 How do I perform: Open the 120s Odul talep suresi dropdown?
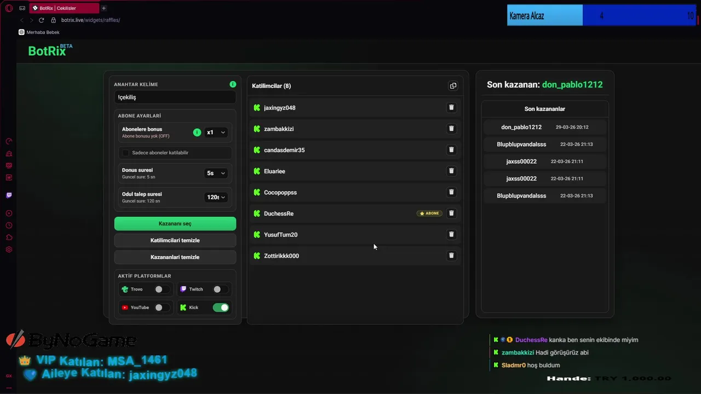tap(216, 197)
